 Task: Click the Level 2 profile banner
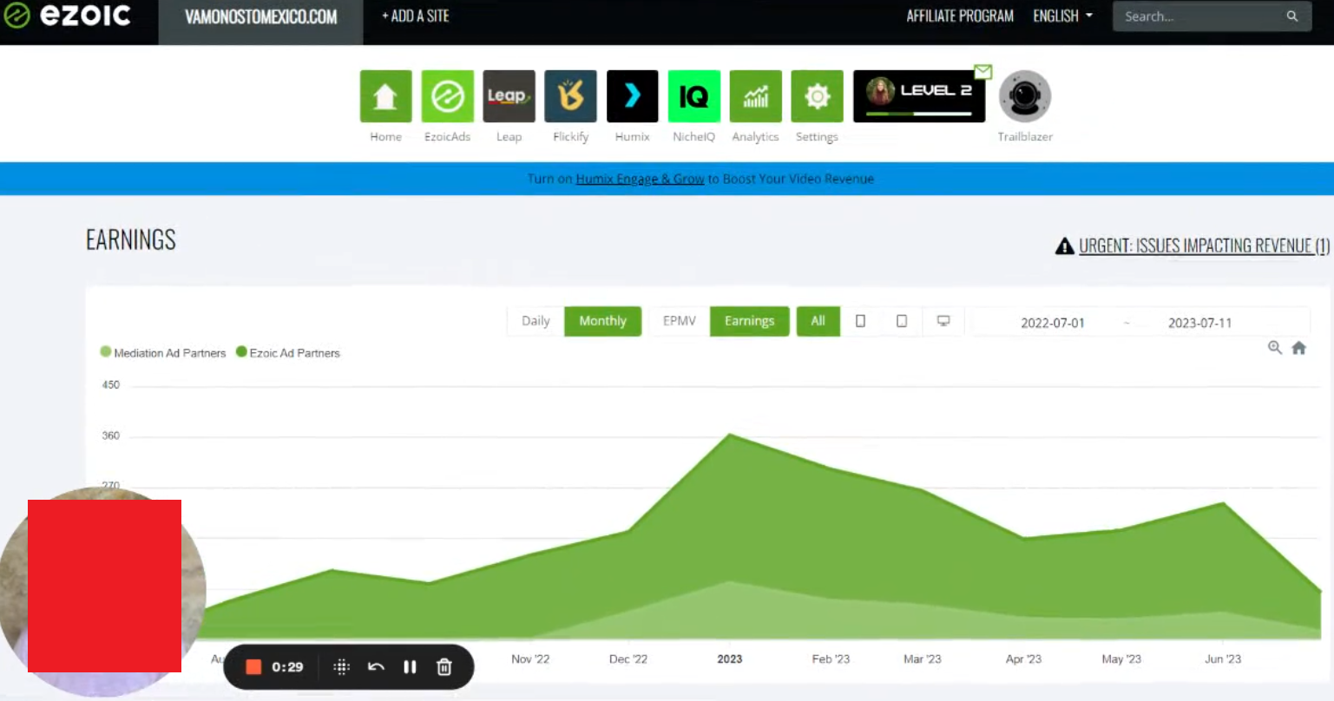pos(919,96)
